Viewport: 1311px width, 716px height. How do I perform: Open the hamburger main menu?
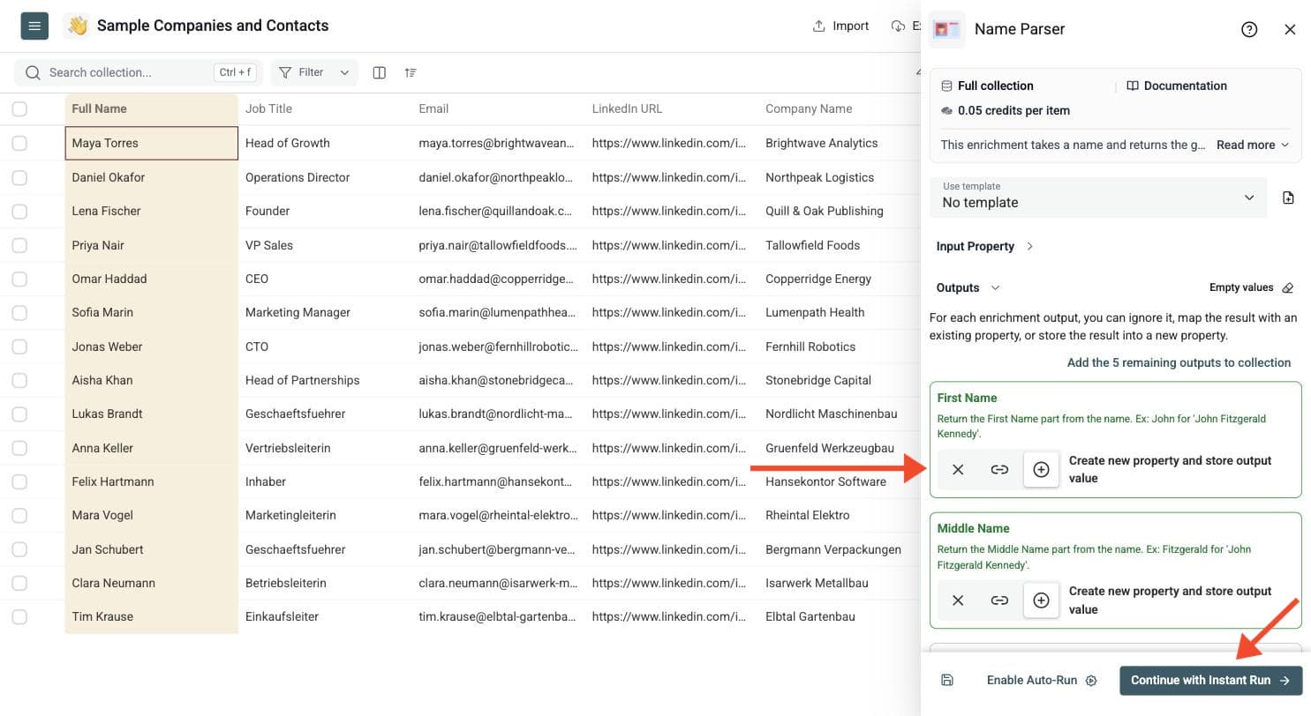(34, 26)
